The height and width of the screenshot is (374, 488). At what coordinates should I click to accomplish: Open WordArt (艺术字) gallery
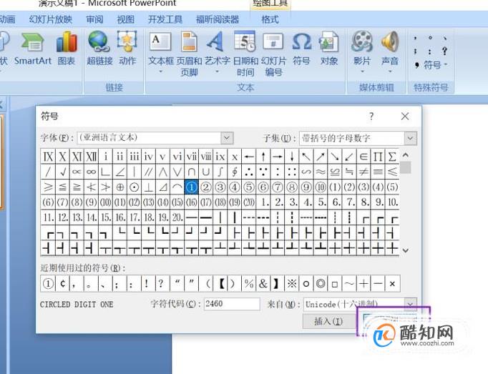pyautogui.click(x=217, y=52)
